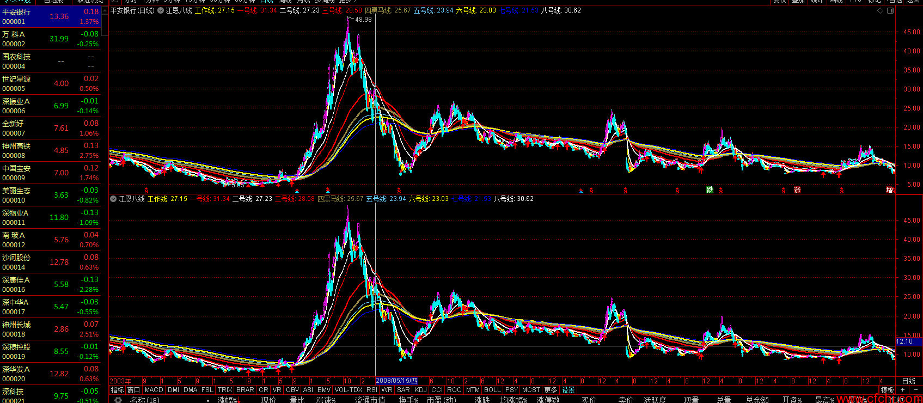Screen dimensions: 923x403
Task: Zoom in with the plus button
Action: click(x=903, y=390)
